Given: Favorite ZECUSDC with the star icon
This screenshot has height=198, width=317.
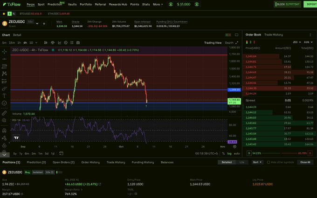Looking at the screenshot, I should pos(44,23).
